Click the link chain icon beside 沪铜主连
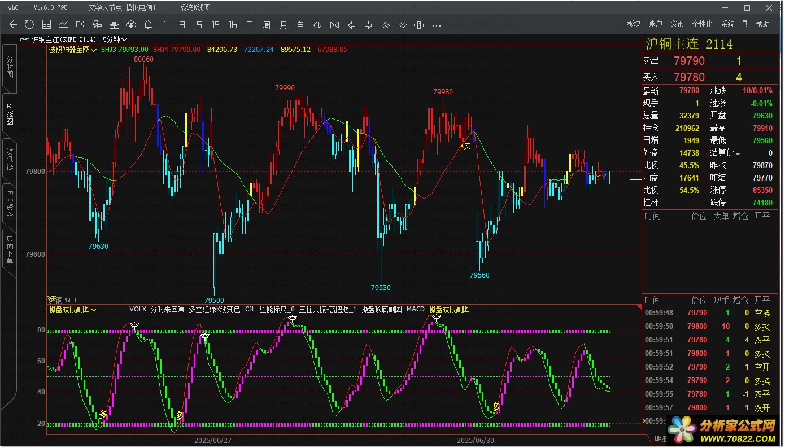 pyautogui.click(x=24, y=39)
